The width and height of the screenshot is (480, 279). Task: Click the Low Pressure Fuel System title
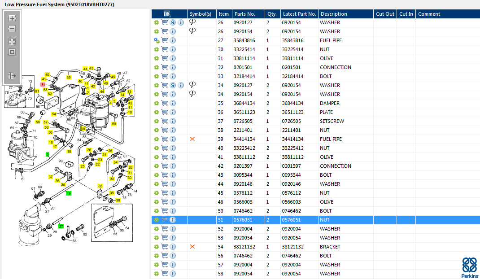59,4
